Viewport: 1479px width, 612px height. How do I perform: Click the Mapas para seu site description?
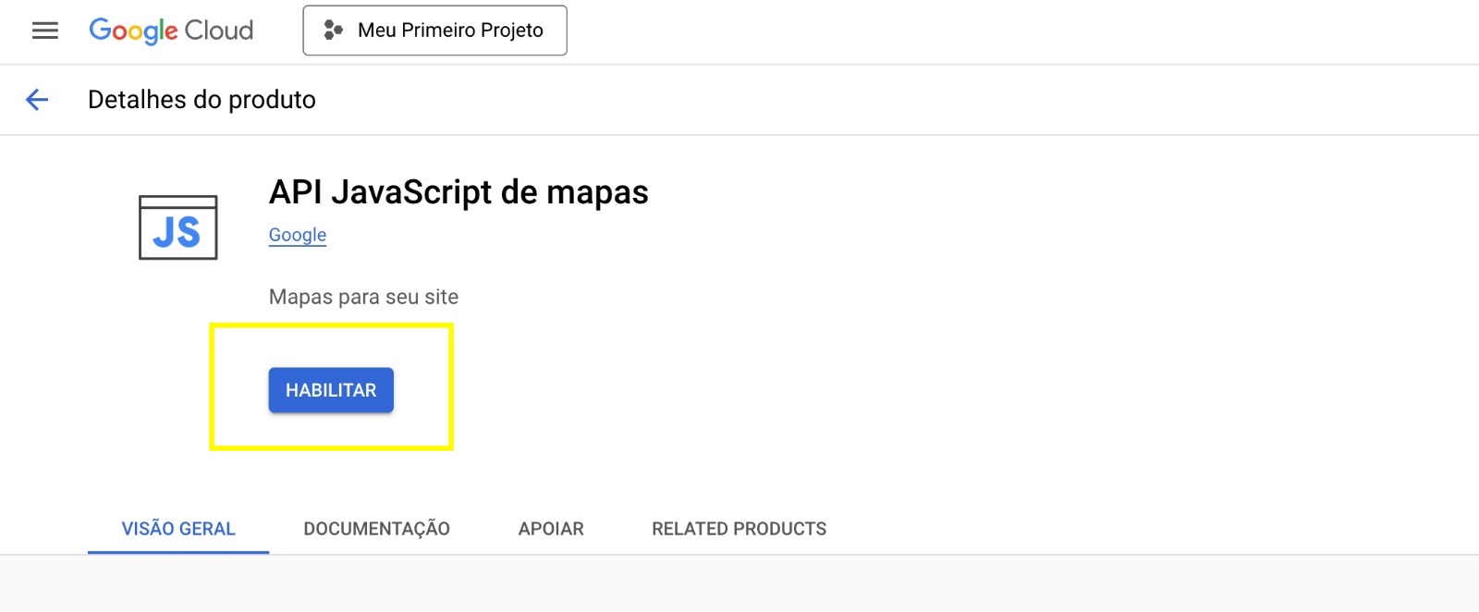tap(363, 297)
